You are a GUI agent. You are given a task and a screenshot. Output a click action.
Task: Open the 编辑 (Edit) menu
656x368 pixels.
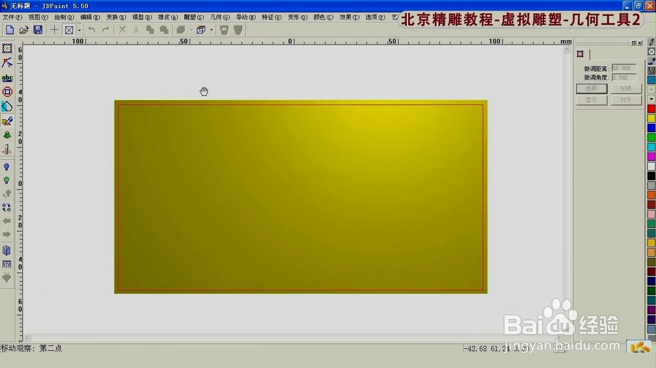(x=90, y=17)
